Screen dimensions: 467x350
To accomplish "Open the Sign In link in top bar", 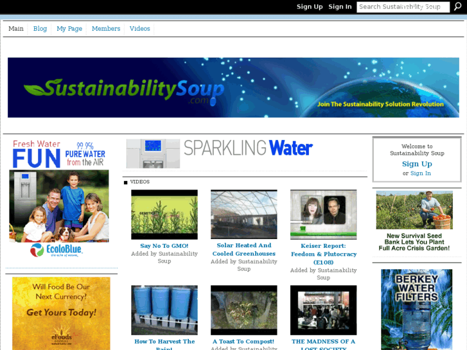I will 340,7.
